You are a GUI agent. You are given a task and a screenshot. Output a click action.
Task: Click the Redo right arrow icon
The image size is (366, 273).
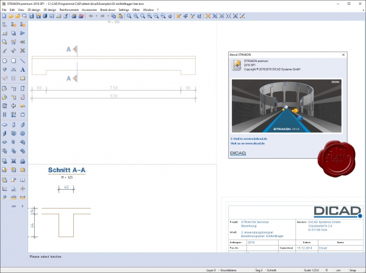click(102, 16)
